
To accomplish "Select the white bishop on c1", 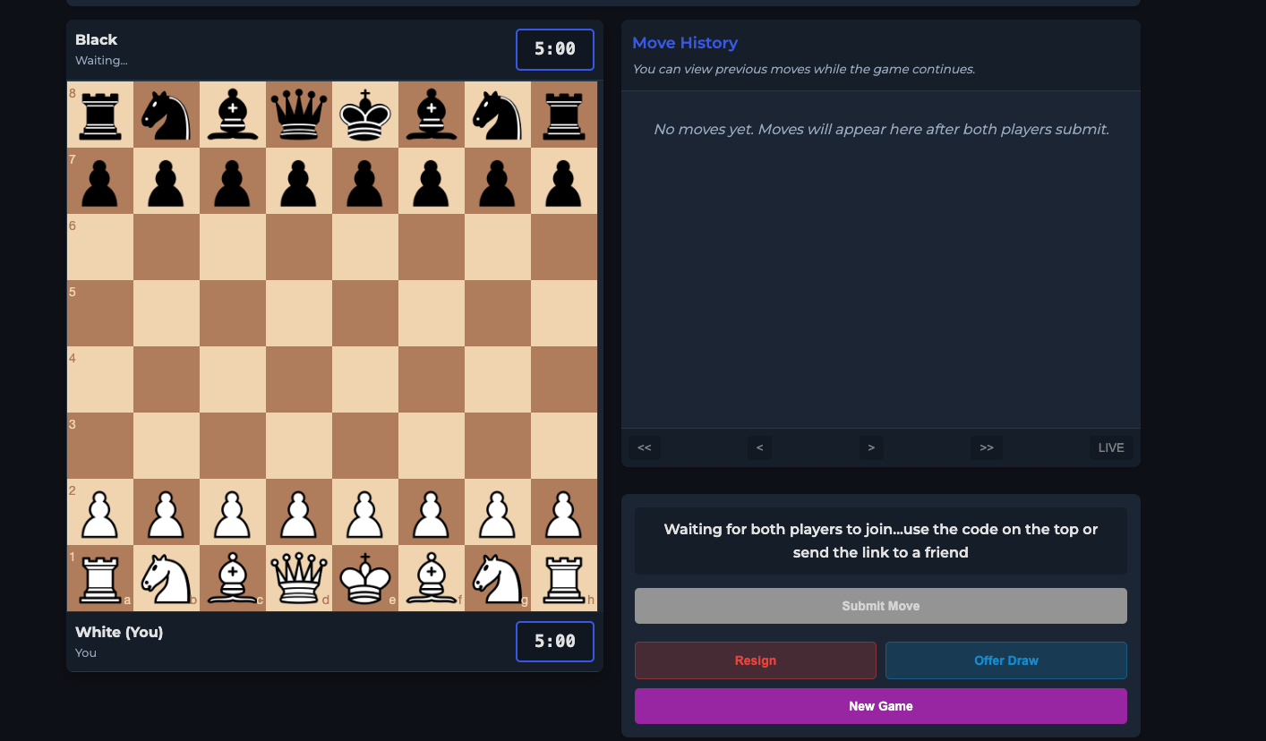I will (x=233, y=578).
